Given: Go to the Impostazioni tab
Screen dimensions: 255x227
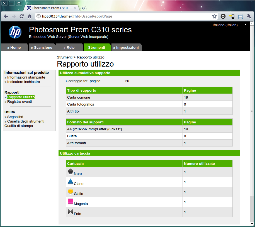Looking at the screenshot, I should [126, 47].
